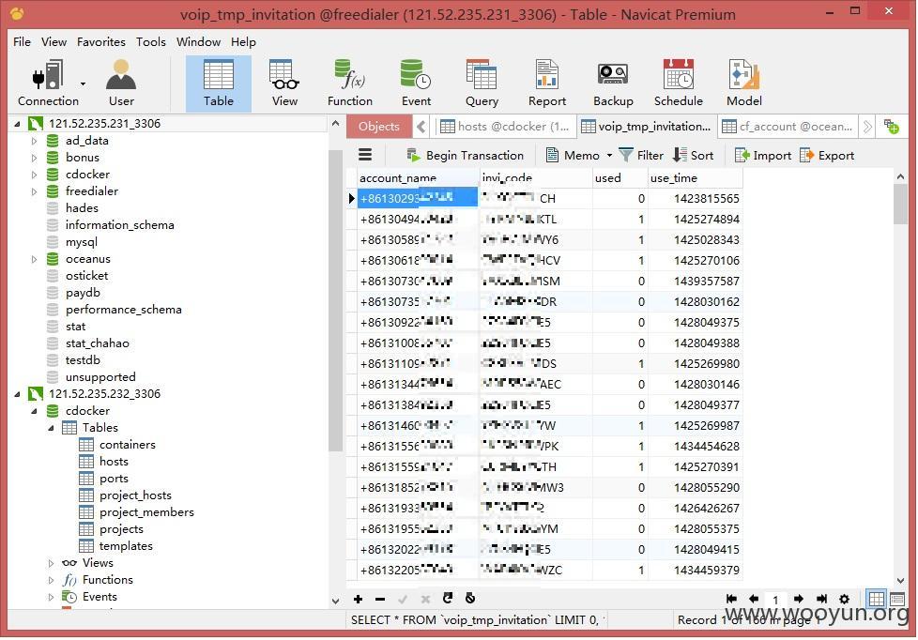Expand the oceanus database

pos(34,259)
